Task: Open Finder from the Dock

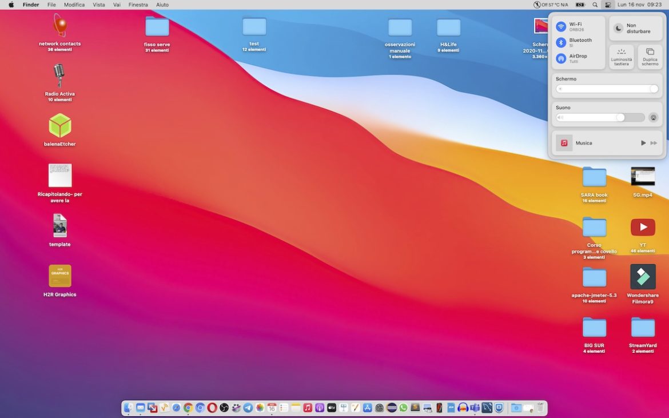Action: 129,408
